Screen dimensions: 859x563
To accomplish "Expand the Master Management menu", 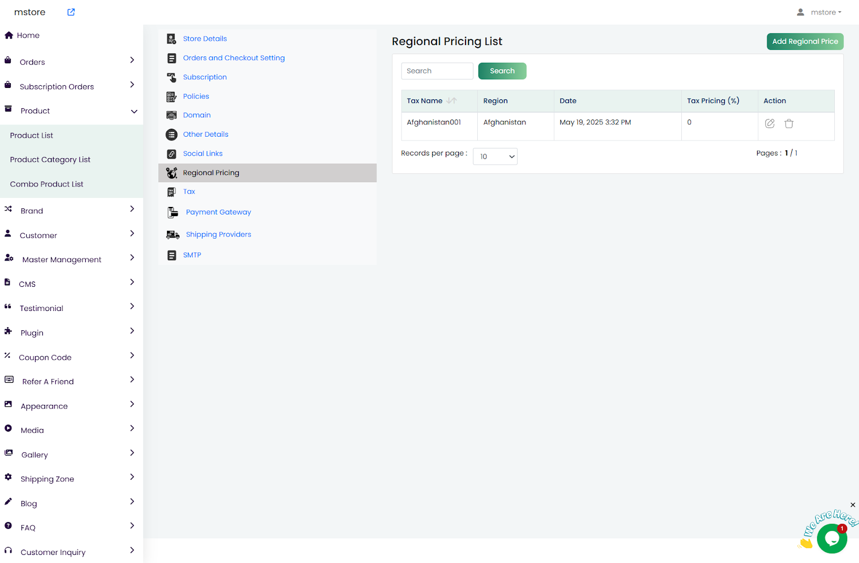I will [132, 258].
